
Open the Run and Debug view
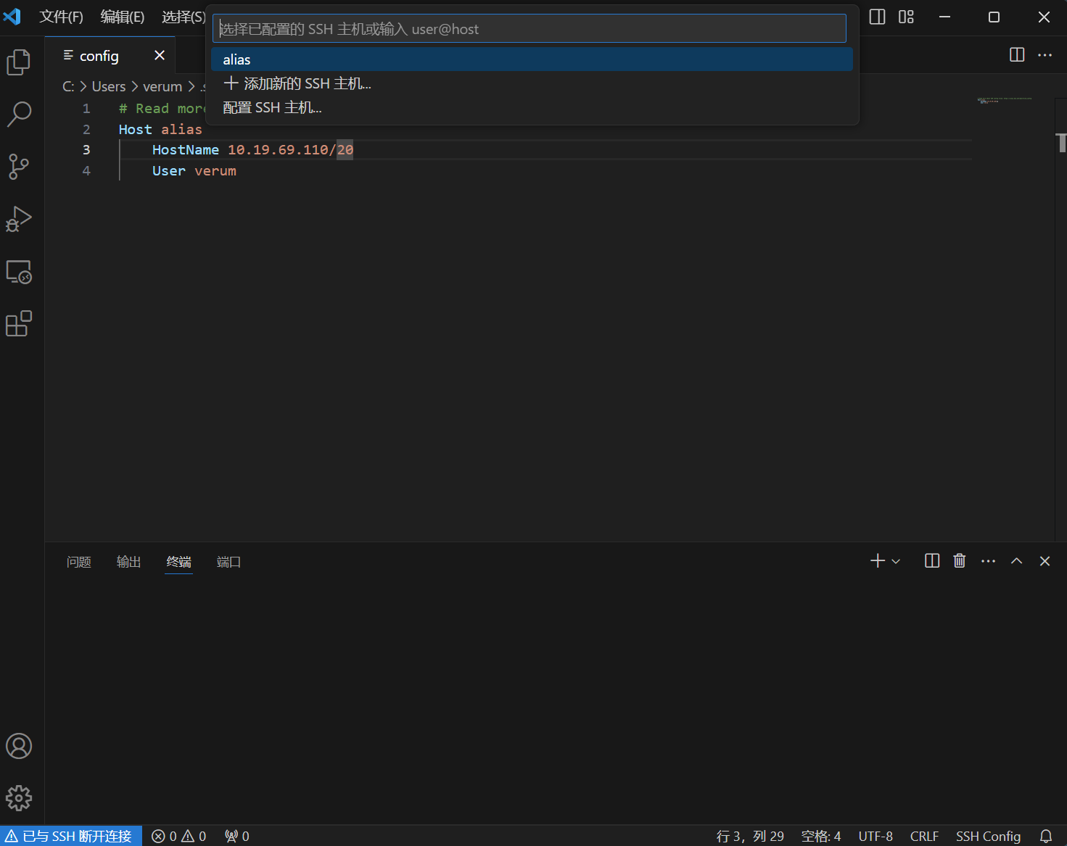[19, 219]
